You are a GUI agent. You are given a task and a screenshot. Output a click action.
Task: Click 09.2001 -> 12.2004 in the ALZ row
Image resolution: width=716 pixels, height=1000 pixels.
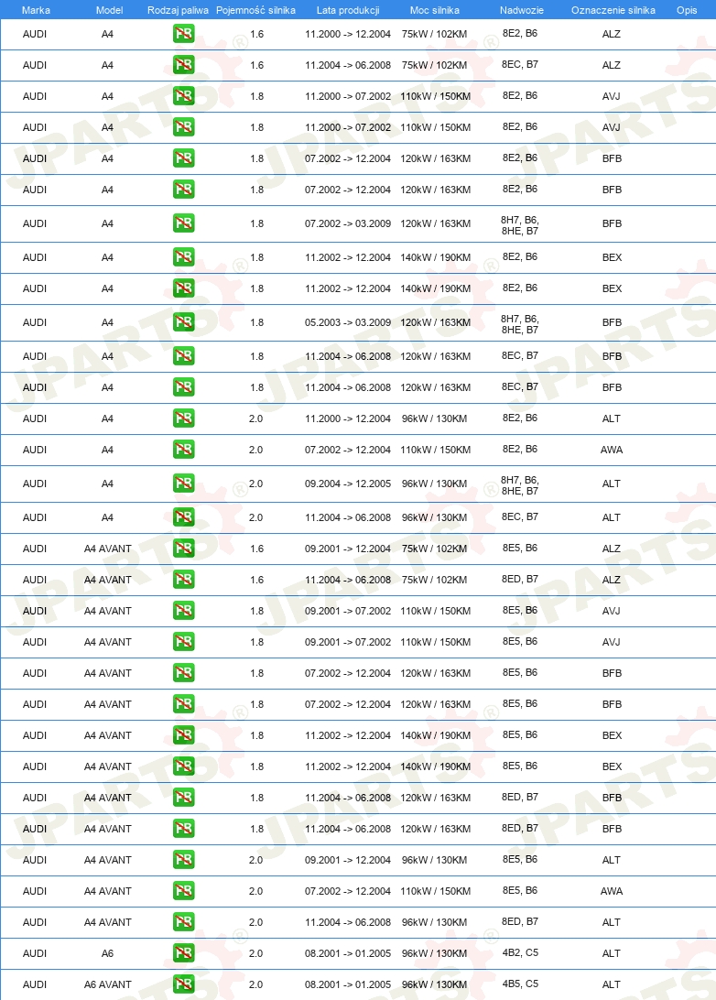point(348,549)
